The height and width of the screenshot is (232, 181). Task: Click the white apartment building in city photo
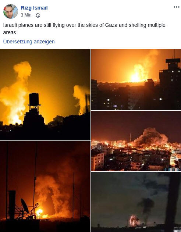[97, 162]
